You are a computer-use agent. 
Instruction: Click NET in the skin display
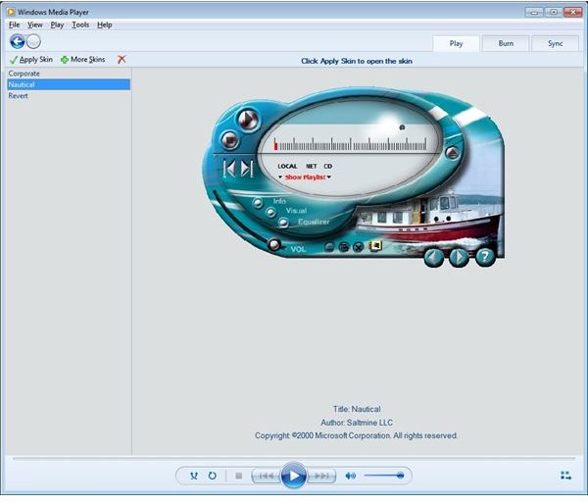pyautogui.click(x=312, y=167)
